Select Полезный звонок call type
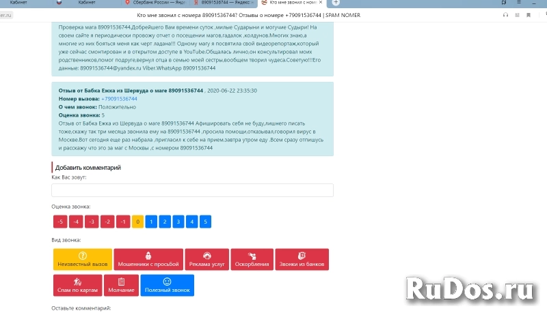This screenshot has width=547, height=313. pyautogui.click(x=168, y=285)
